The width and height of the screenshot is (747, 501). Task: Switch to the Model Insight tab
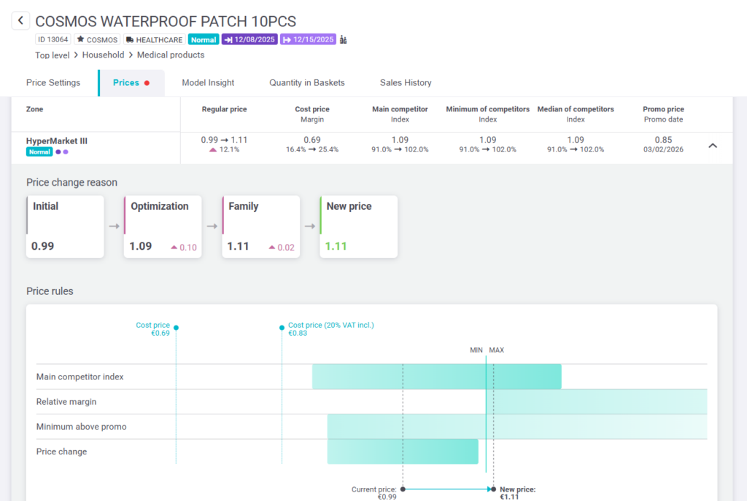tap(208, 83)
